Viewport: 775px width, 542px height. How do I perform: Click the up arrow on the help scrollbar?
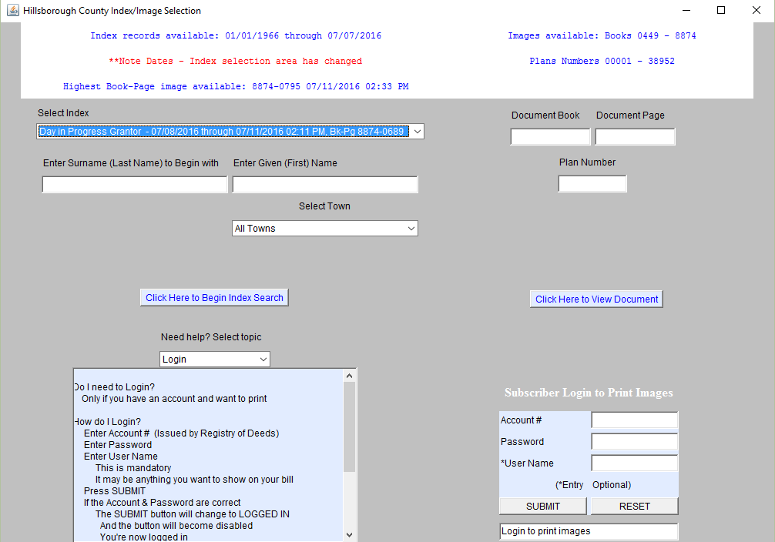[x=349, y=374]
